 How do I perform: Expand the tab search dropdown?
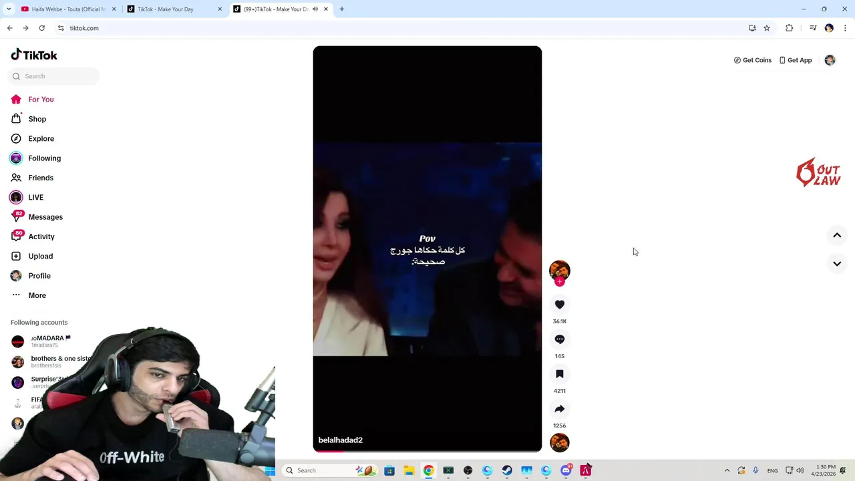9,9
